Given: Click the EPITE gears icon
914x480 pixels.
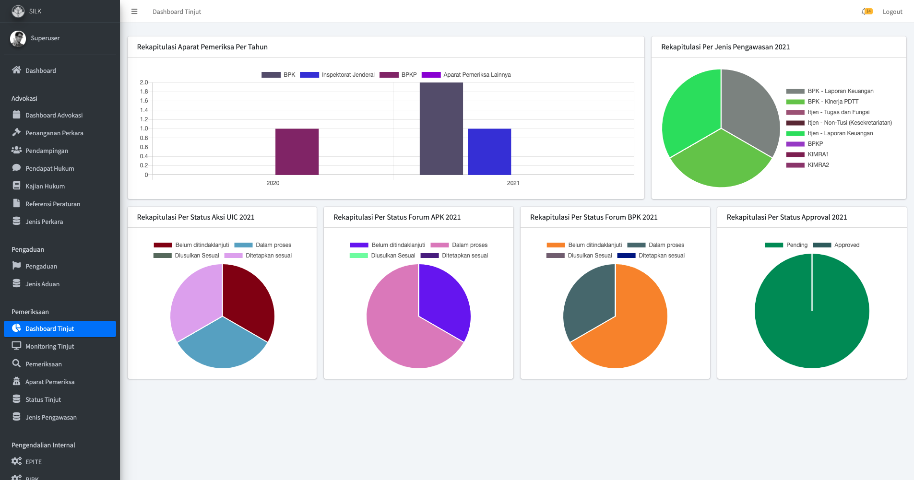Looking at the screenshot, I should click(x=16, y=461).
